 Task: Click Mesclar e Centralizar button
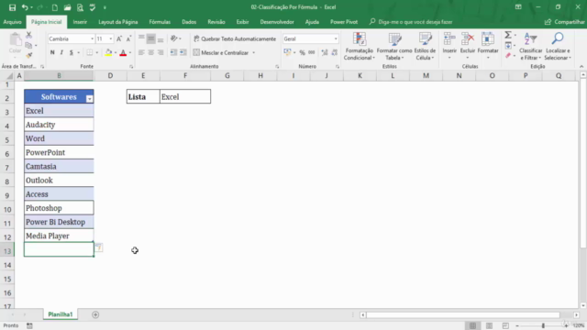click(220, 53)
